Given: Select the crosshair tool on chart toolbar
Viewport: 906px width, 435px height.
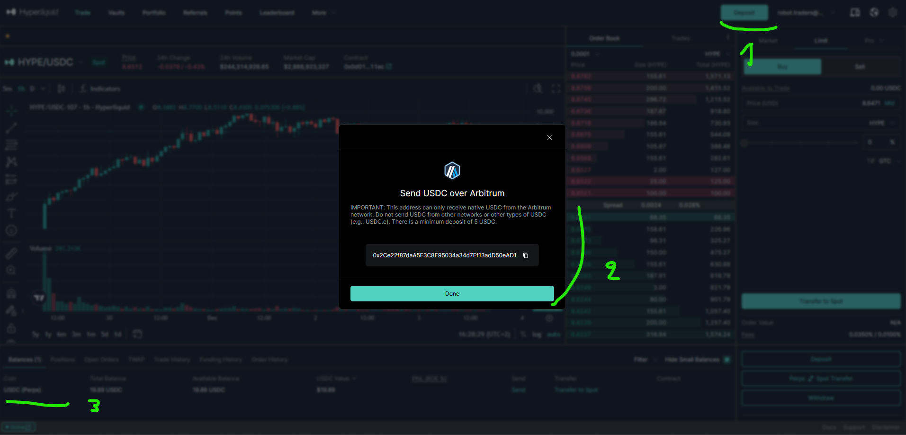Looking at the screenshot, I should (x=11, y=110).
